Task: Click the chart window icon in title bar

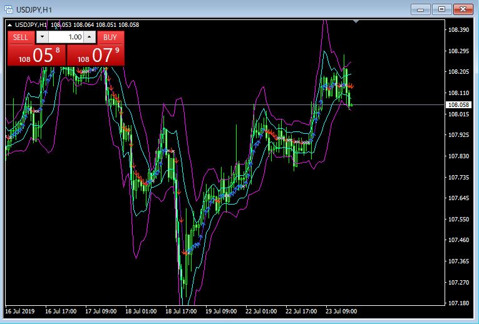Action: [9, 9]
